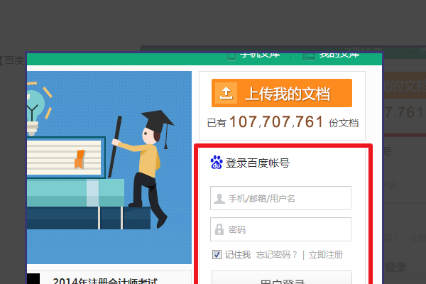The image size is (426, 284).
Task: Click the 107,707,761 document count text
Action: click(x=276, y=121)
